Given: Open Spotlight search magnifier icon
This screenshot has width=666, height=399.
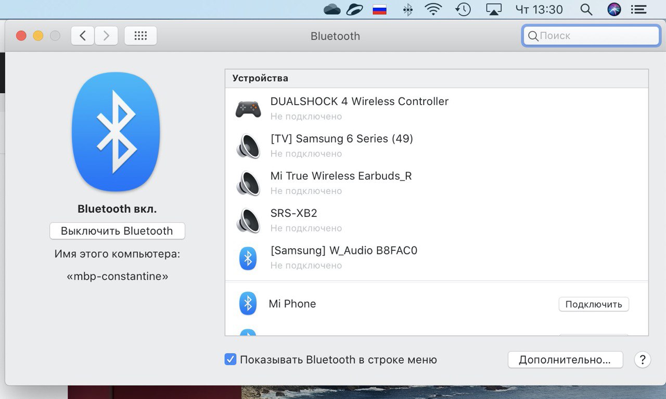Looking at the screenshot, I should 586,9.
